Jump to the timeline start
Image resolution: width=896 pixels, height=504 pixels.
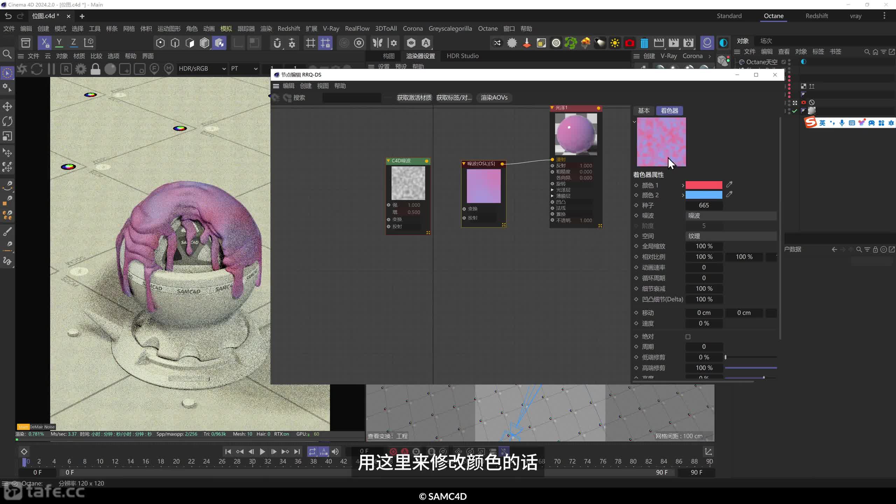228,451
